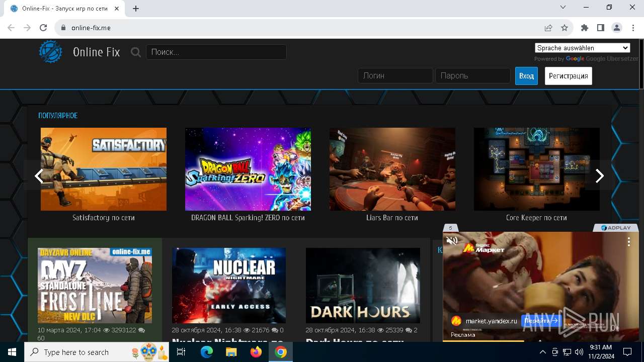Viewport: 644px width, 362px height.
Task: Focus the Логин input field
Action: pyautogui.click(x=395, y=75)
